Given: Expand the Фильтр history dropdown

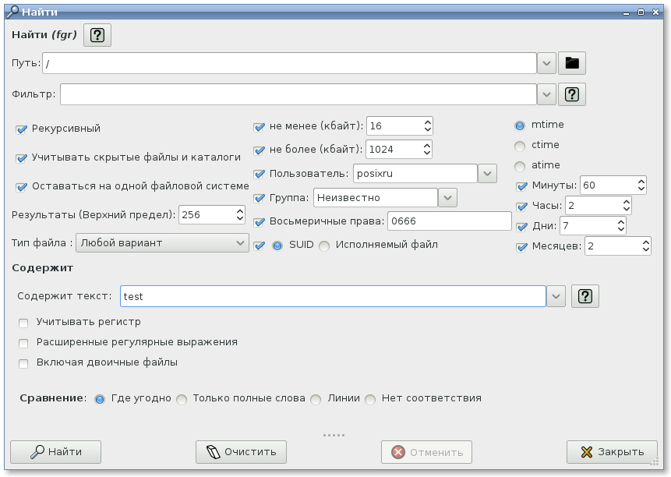Looking at the screenshot, I should (x=546, y=94).
